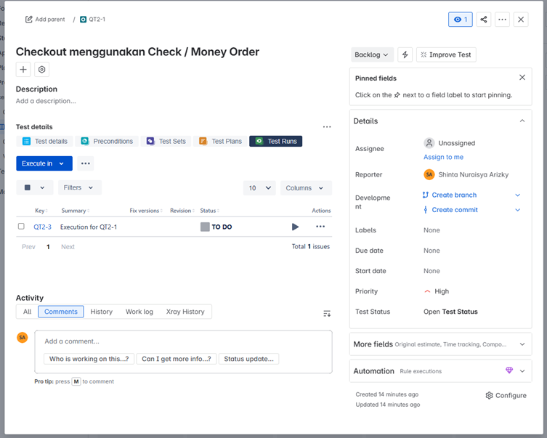The width and height of the screenshot is (547, 438).
Task: Click the Improve Test button
Action: [x=446, y=54]
